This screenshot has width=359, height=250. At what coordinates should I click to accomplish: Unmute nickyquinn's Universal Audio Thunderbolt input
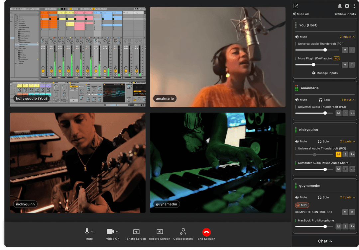pyautogui.click(x=339, y=154)
